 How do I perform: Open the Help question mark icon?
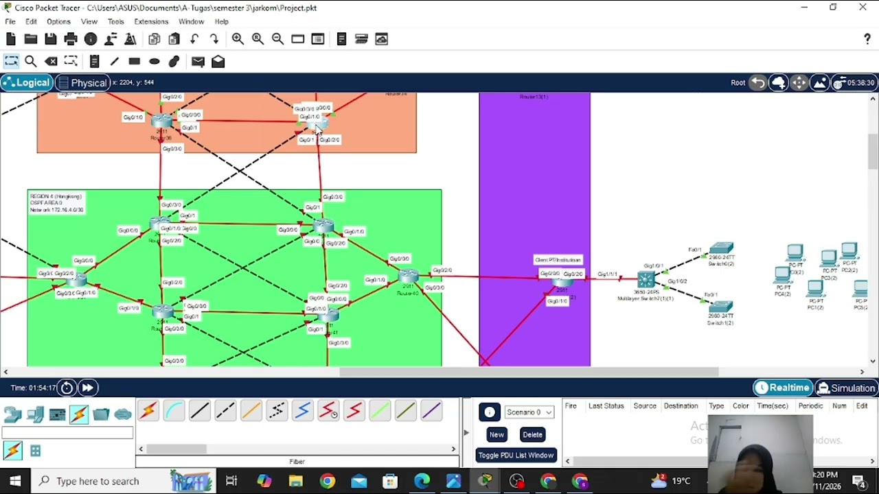(x=867, y=39)
